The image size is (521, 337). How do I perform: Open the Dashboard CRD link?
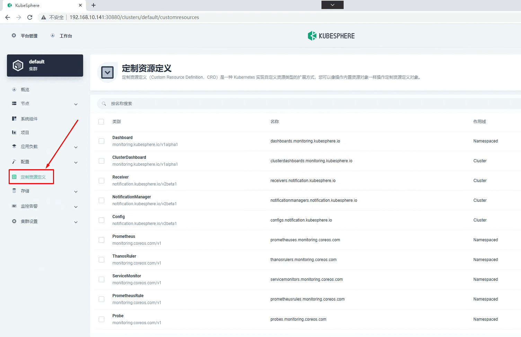122,138
